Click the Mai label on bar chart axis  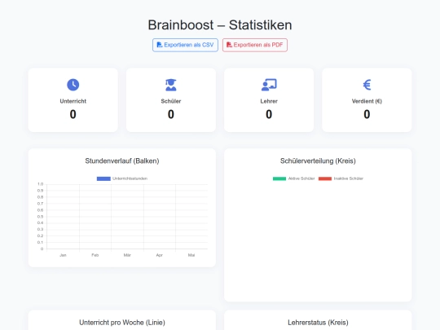[191, 255]
